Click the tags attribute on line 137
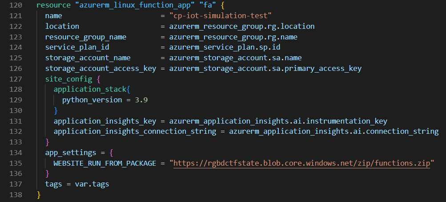Viewport: 446px width, 202px height. 54,184
